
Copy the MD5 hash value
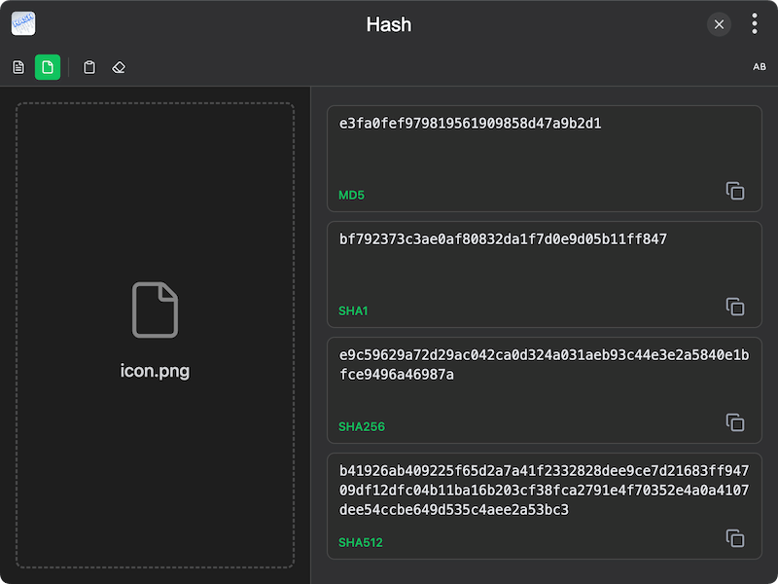tap(735, 191)
